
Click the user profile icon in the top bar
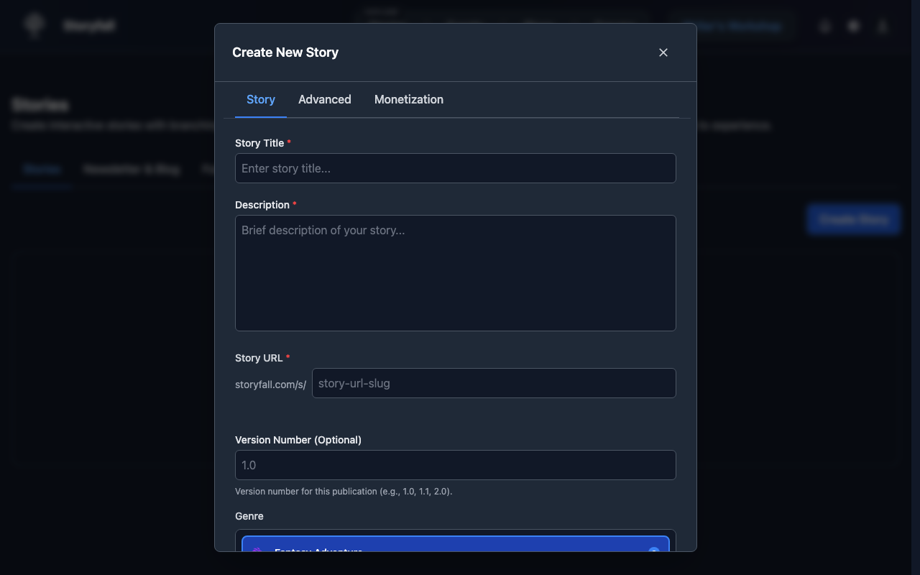(x=882, y=26)
